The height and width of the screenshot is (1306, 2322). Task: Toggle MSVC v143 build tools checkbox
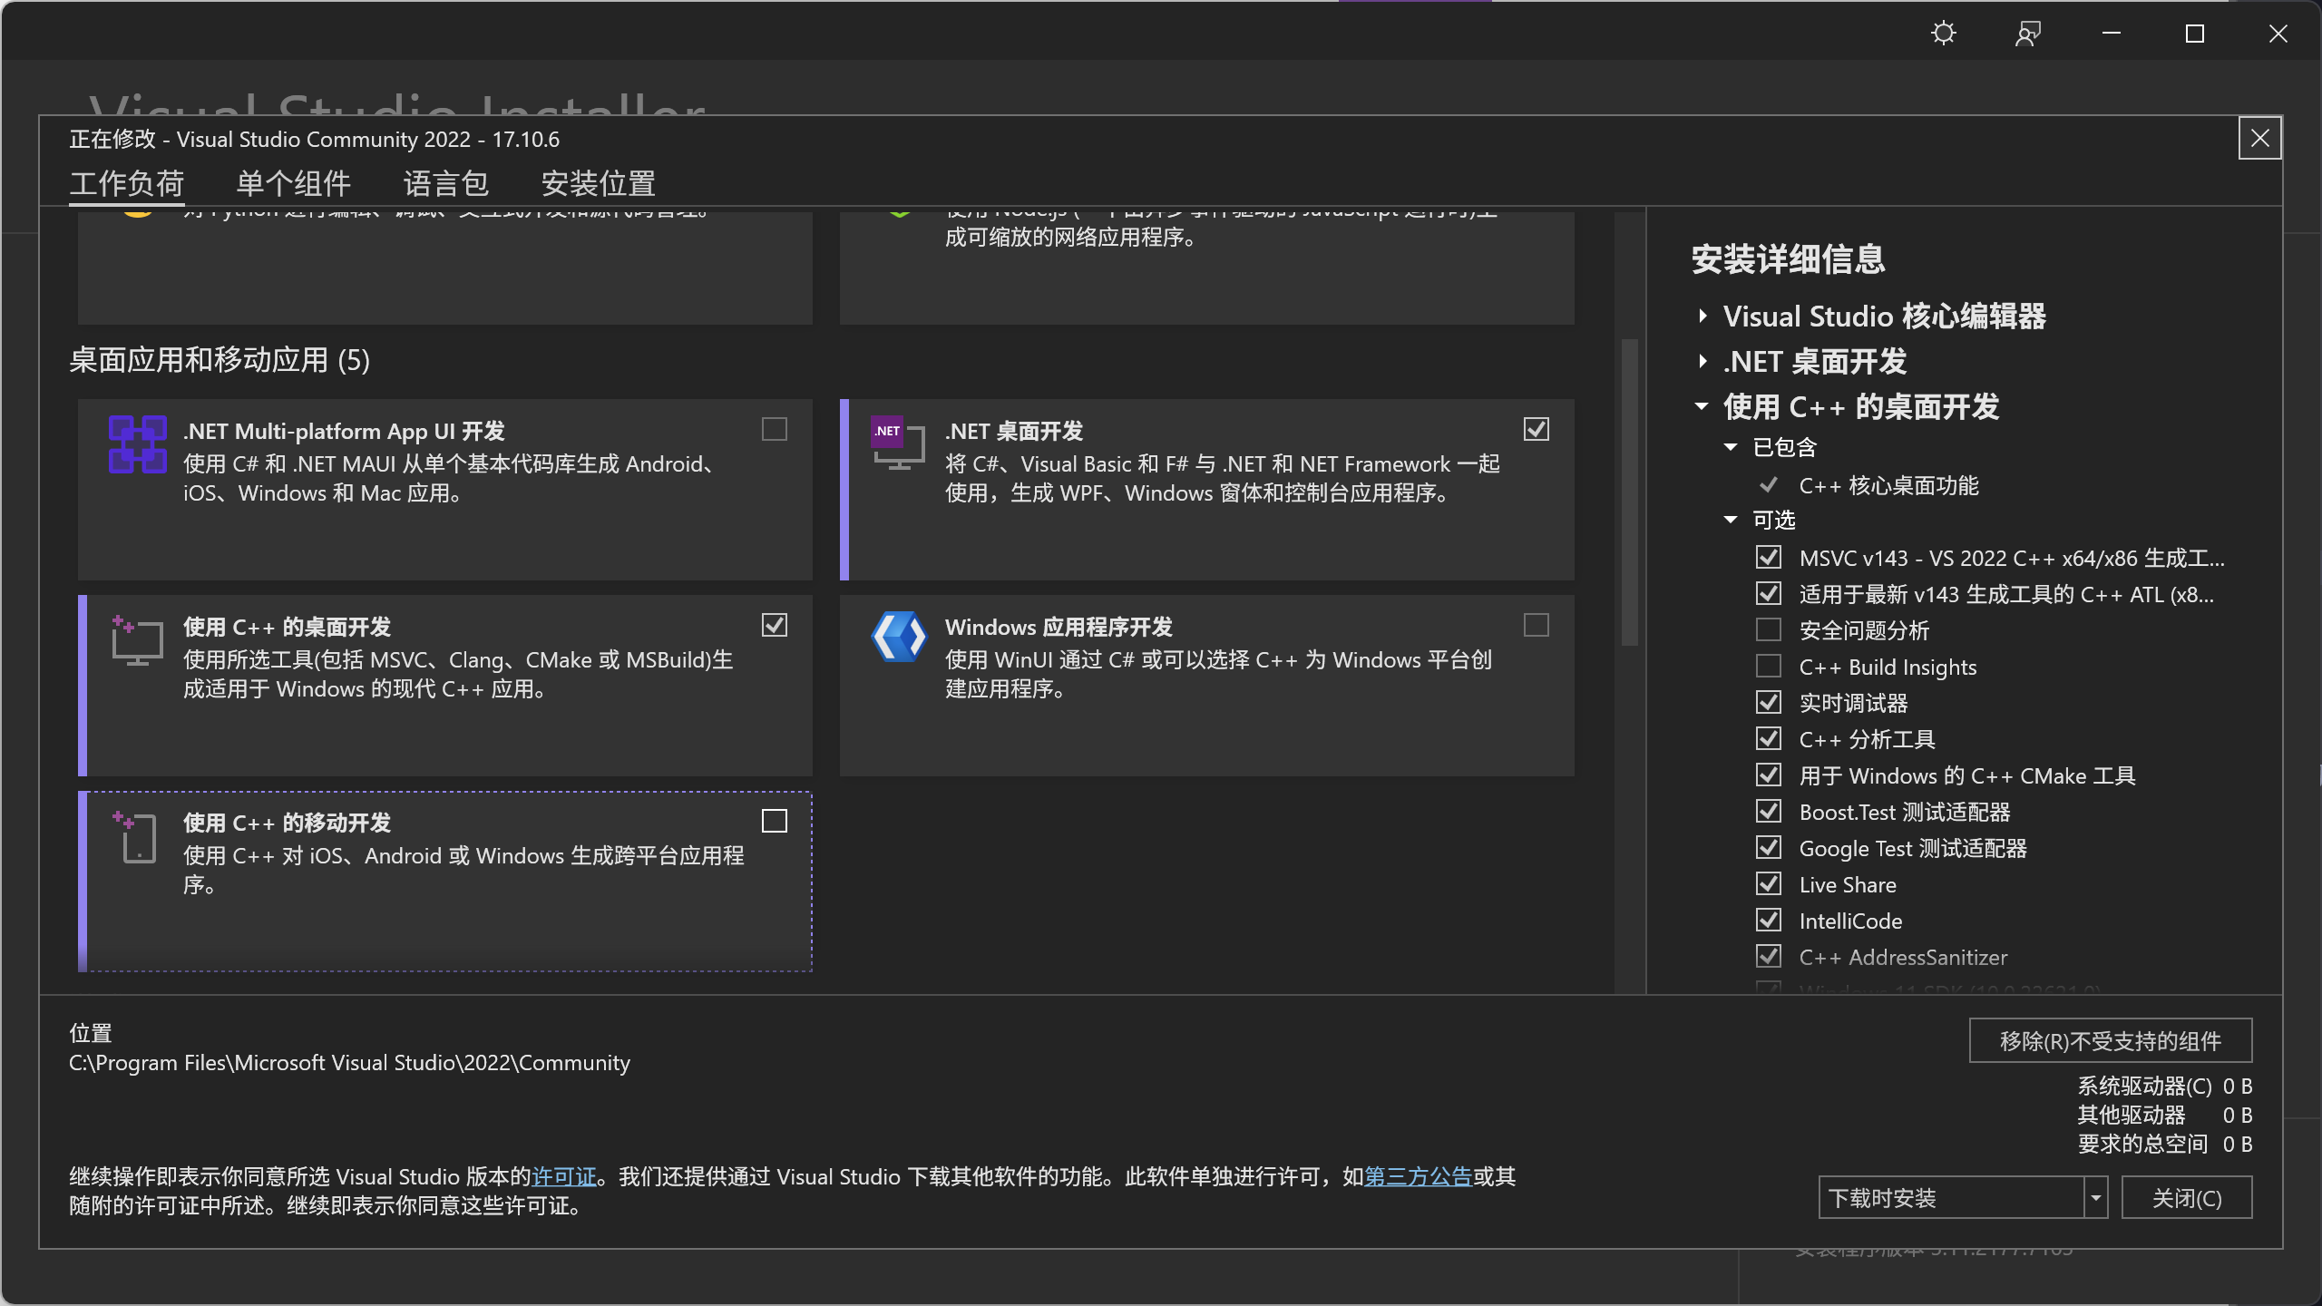pyautogui.click(x=1769, y=557)
